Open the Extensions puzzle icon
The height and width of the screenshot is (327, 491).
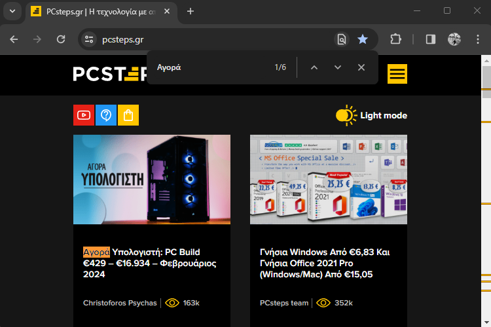[x=396, y=39]
